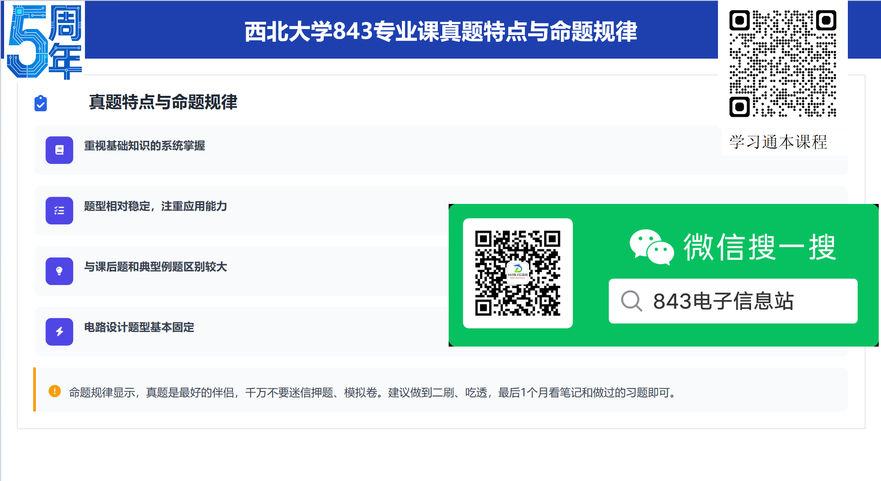Click the page title 西北大学843专业课真题特点与命题规律

(441, 31)
